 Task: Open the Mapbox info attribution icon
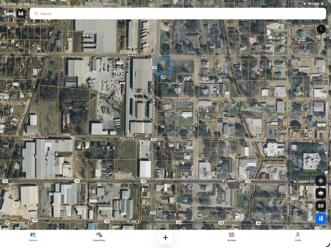point(31,222)
